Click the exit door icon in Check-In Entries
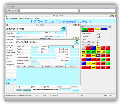Viewport: 122px width, 105px height. click(x=63, y=29)
